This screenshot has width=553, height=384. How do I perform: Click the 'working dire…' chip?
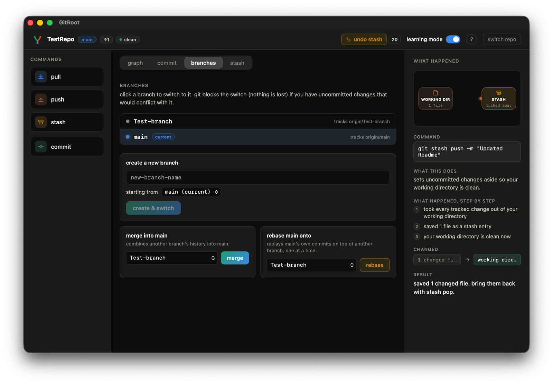(497, 260)
